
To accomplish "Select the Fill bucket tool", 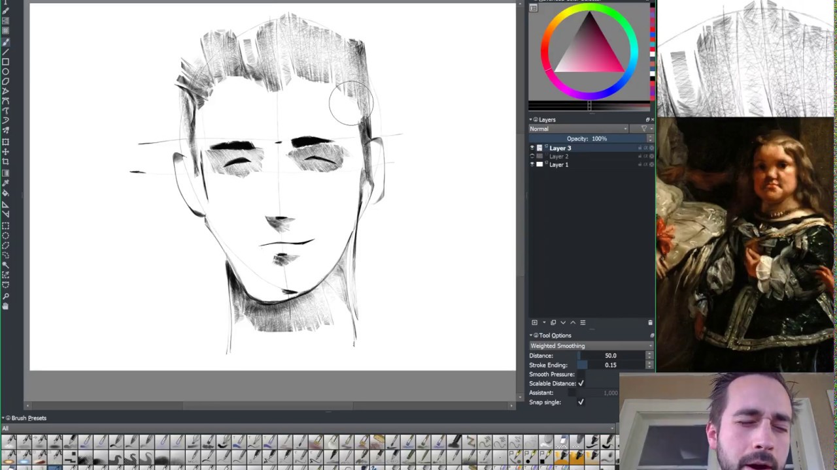I will 5,193.
